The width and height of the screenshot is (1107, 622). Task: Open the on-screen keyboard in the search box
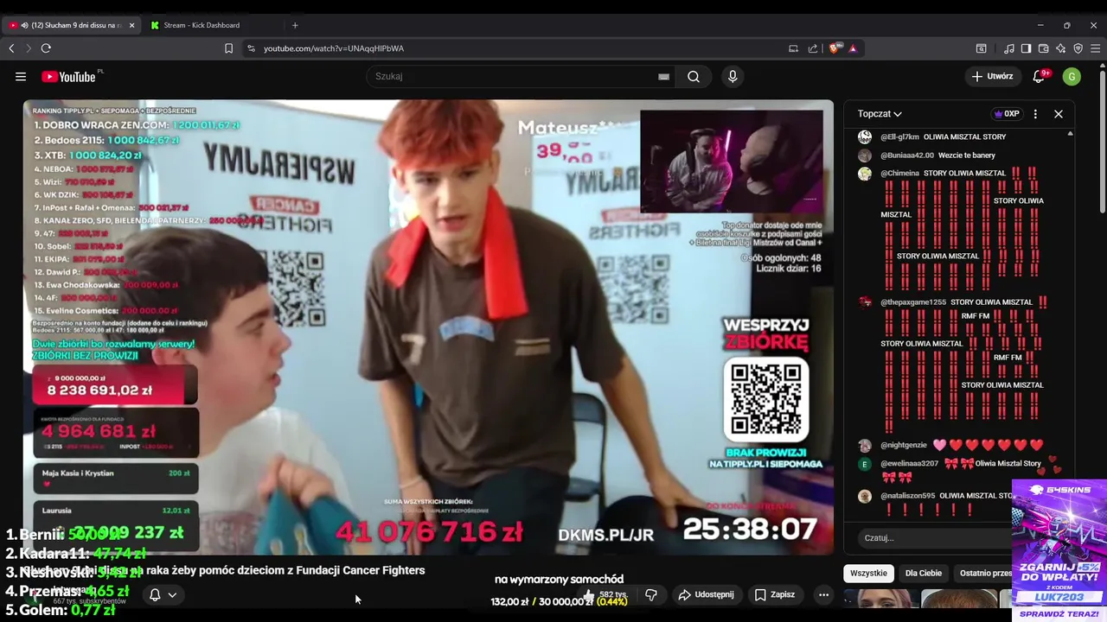click(663, 76)
